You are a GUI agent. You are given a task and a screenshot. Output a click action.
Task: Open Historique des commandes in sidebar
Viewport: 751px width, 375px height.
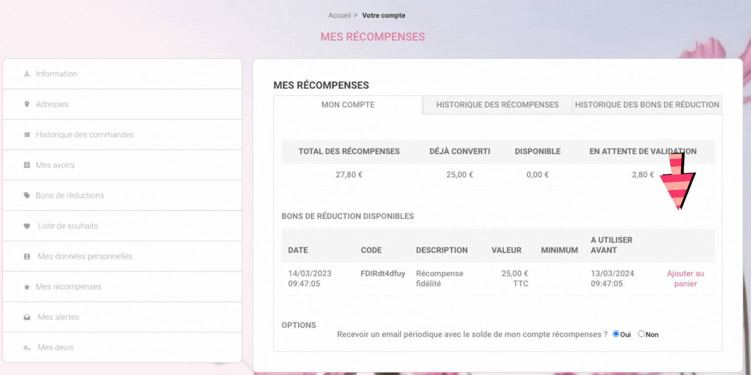point(122,135)
